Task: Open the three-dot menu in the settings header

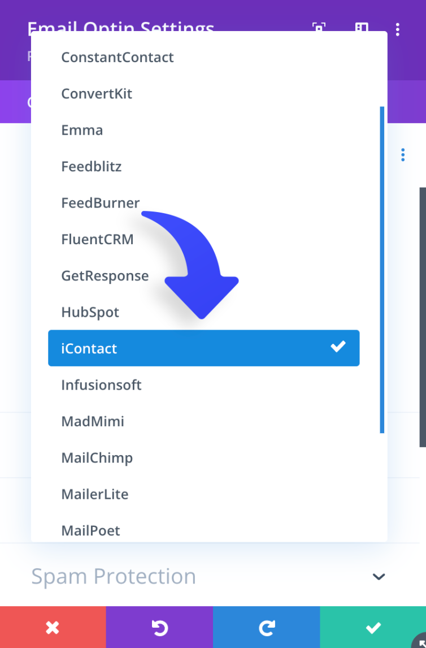Action: [398, 29]
